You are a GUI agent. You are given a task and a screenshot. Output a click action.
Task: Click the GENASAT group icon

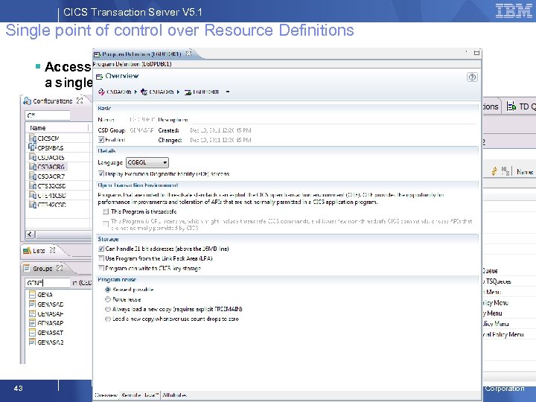33,332
